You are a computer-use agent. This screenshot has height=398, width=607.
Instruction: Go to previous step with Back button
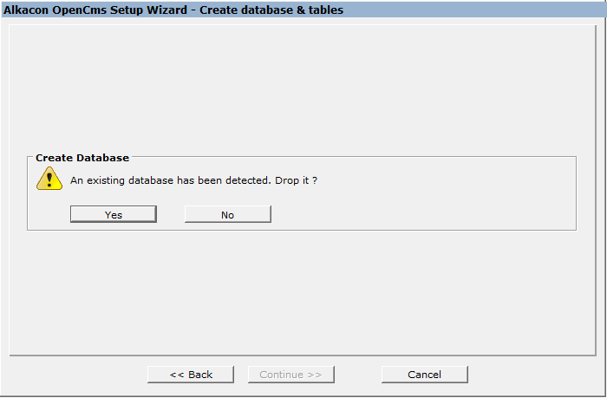(191, 375)
